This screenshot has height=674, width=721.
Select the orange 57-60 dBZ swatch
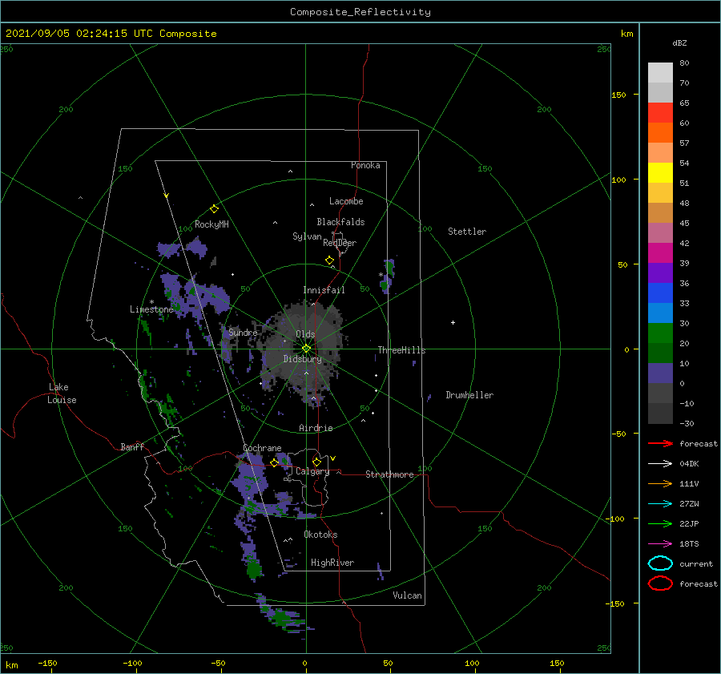[660, 133]
